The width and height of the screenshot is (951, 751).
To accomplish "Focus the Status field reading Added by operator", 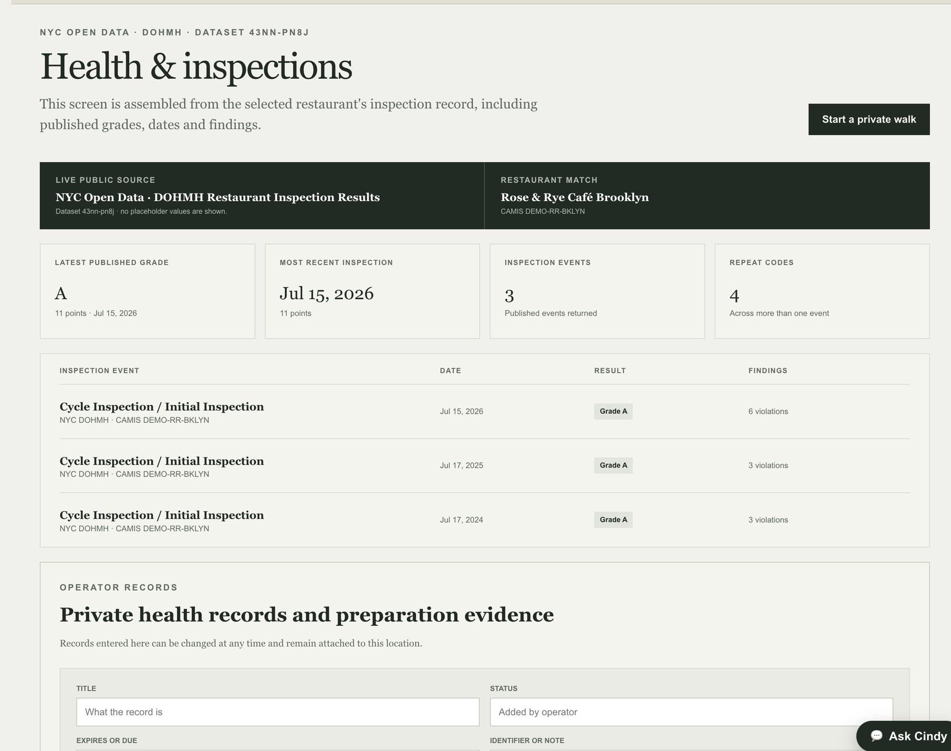I will (691, 712).
